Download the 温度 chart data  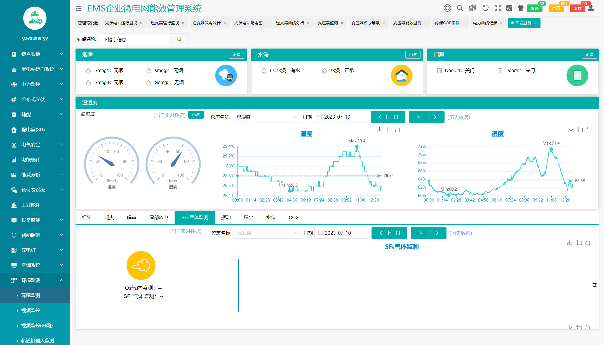[379, 130]
